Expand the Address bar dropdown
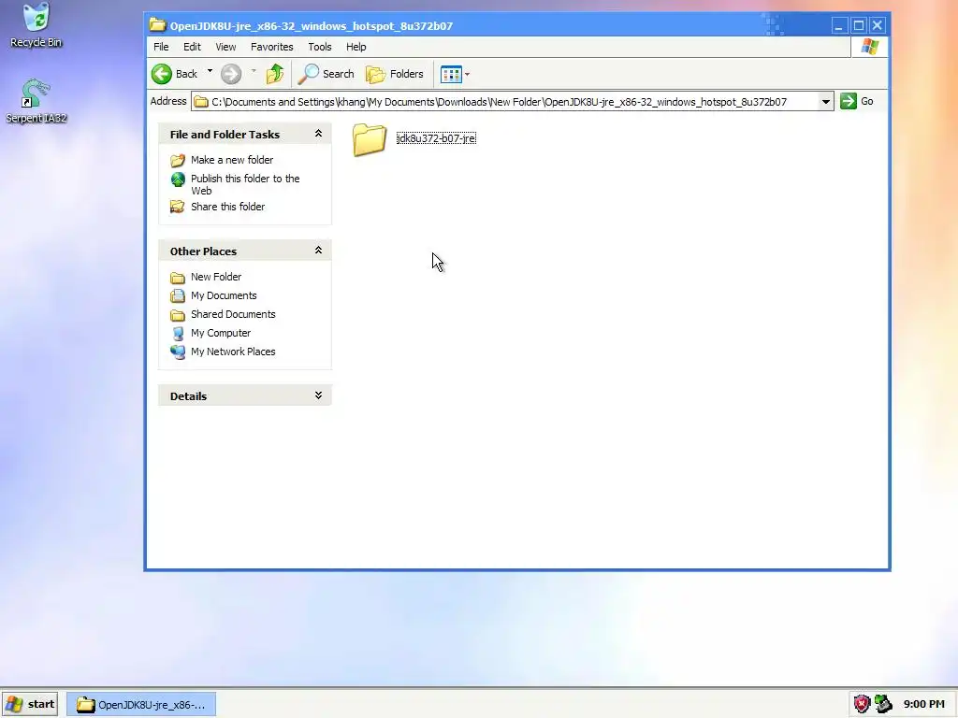 pos(825,102)
